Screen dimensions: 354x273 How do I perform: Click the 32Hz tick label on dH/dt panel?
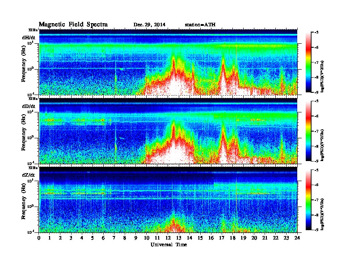pyautogui.click(x=33, y=30)
